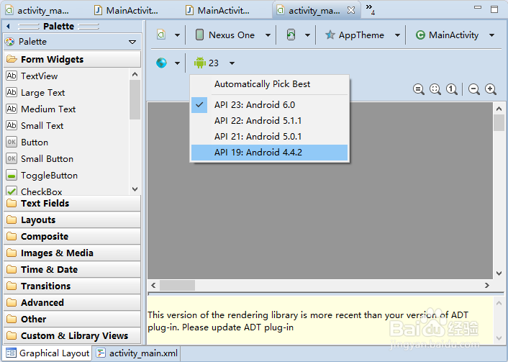Open first activity_ma... editor tab
508x362 pixels.
[x=37, y=10]
